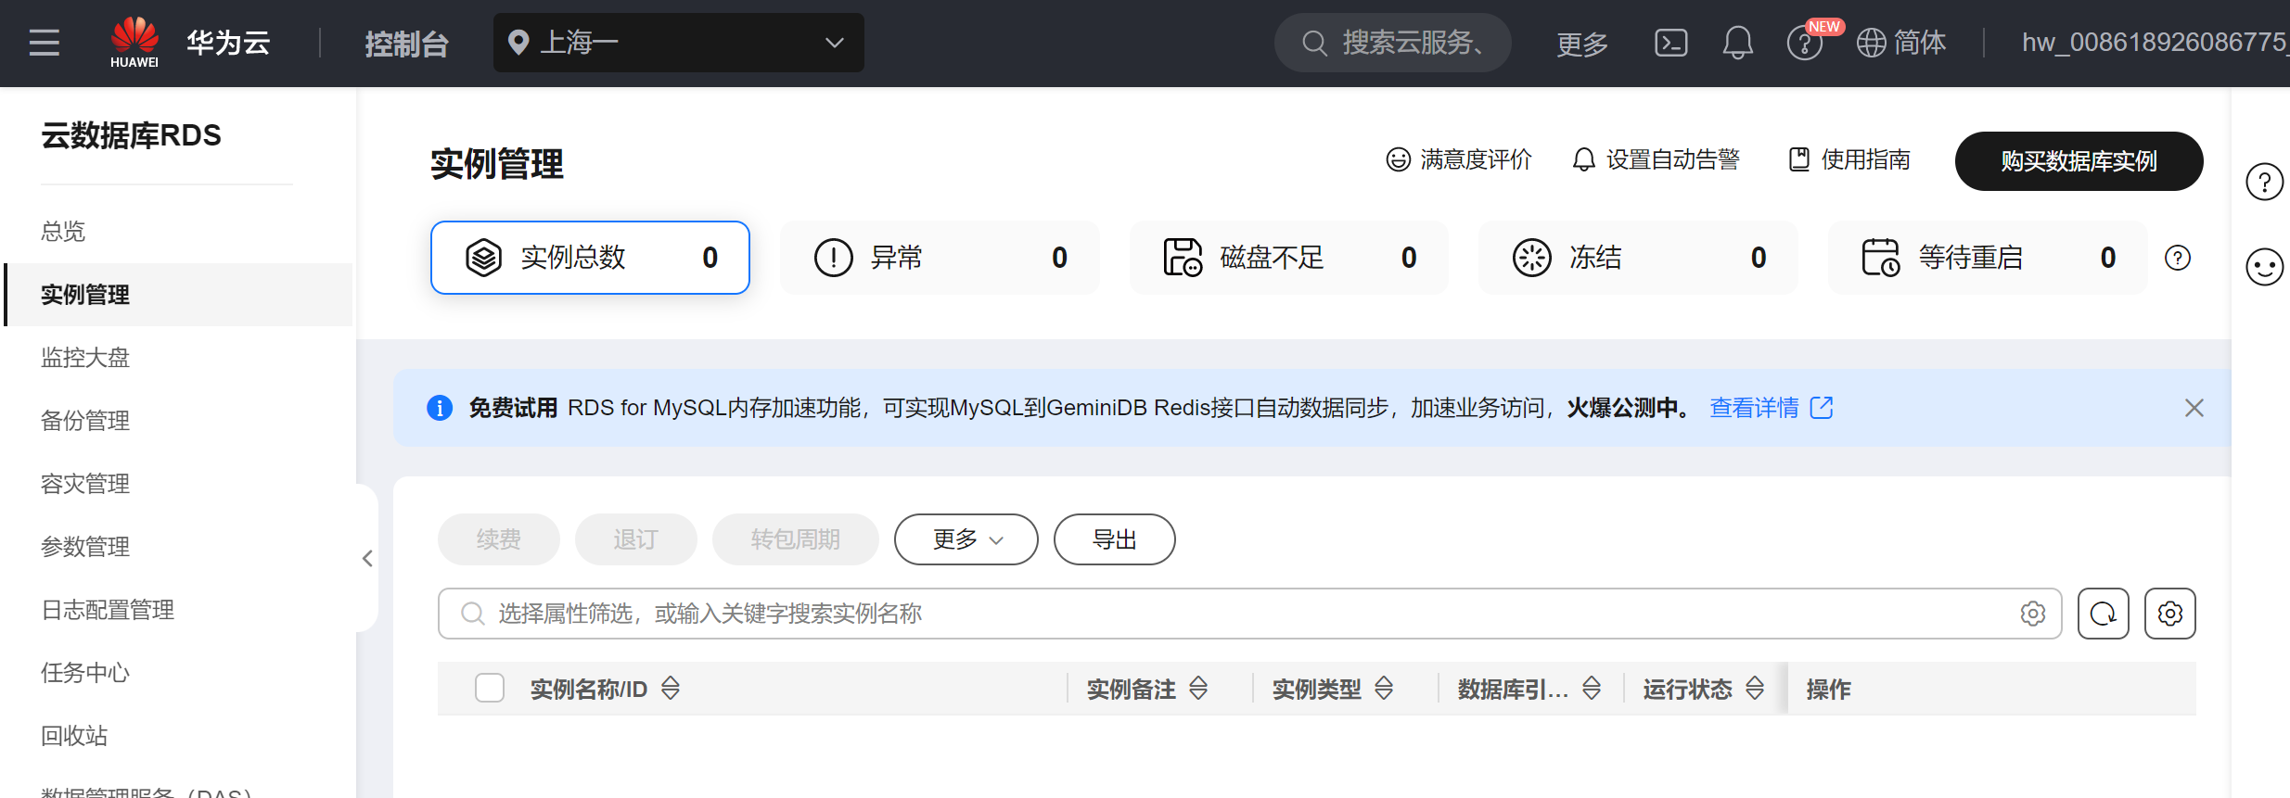Click the 云数据库RDS sidebar title
Viewport: 2290px width, 798px height.
pyautogui.click(x=131, y=135)
